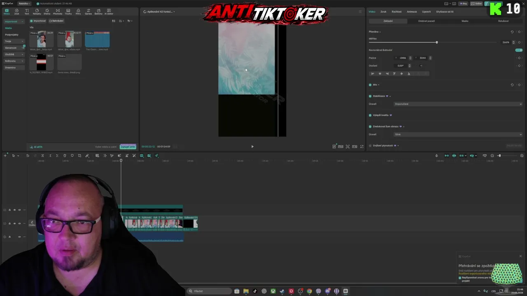The height and width of the screenshot is (296, 527).
Task: Click the fullscreen preview icon
Action: point(362,146)
